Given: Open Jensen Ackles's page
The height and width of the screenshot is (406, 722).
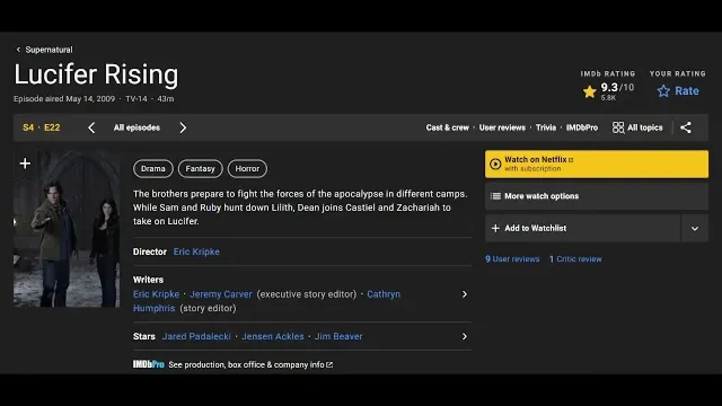Looking at the screenshot, I should click(272, 336).
